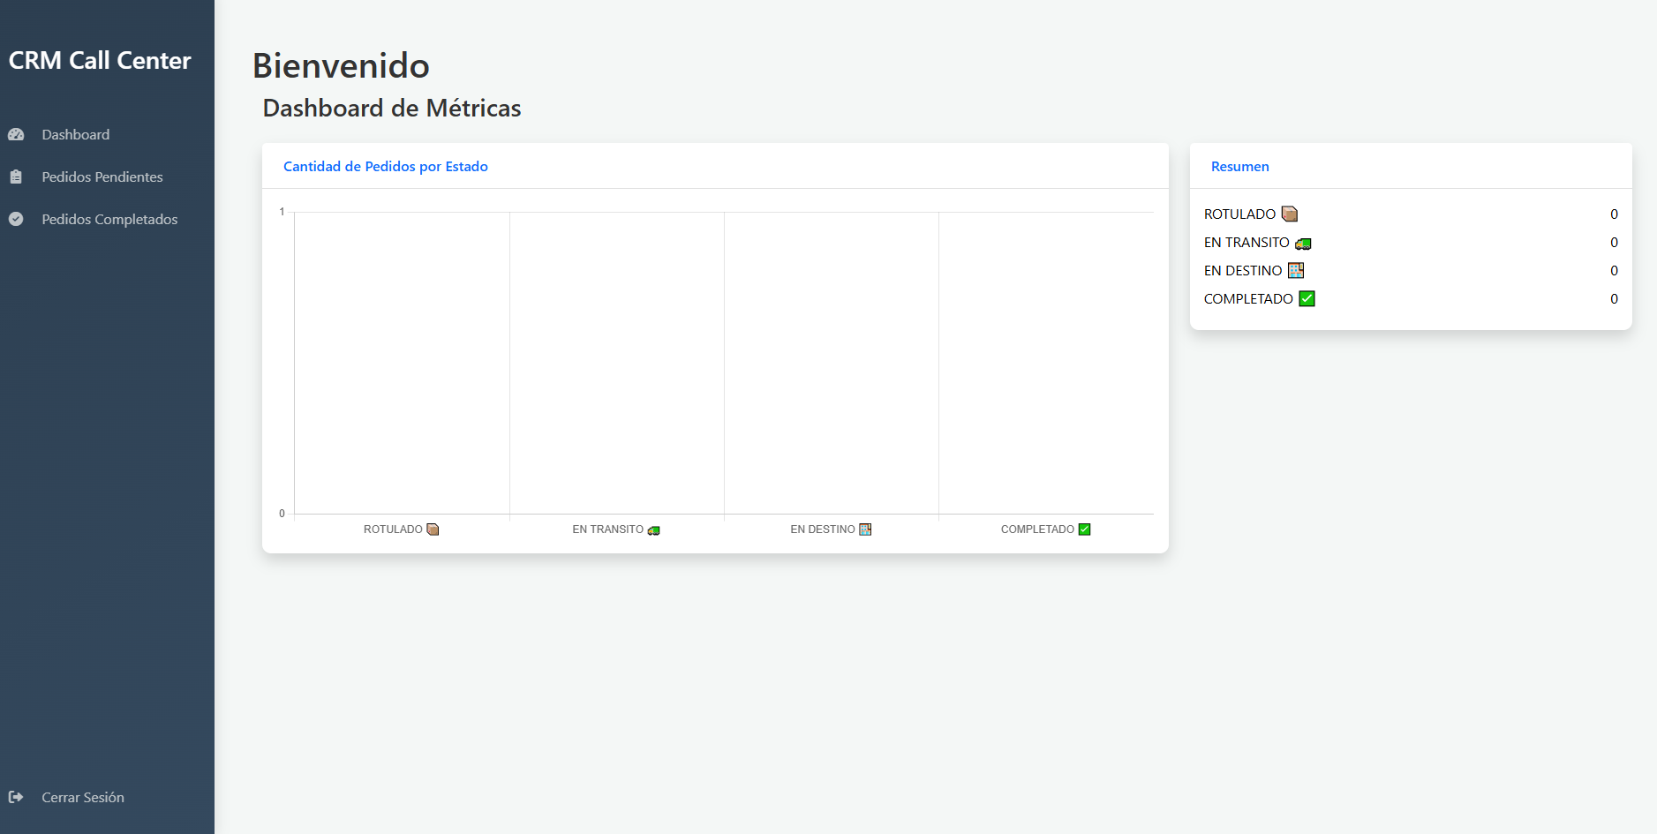Click the building icon next to EN DESTINO in Resumen
1657x834 pixels.
pyautogui.click(x=1296, y=271)
